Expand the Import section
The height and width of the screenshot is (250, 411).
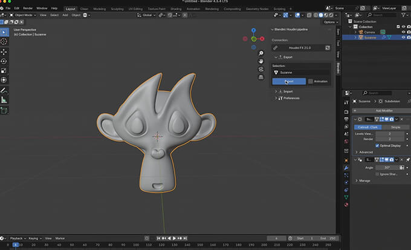288,91
